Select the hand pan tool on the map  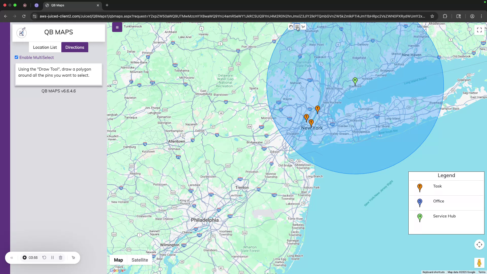pyautogui.click(x=291, y=27)
